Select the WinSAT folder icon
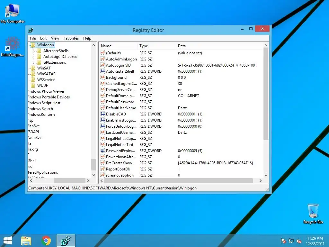Viewport: 329px width, 247px height. (33, 68)
